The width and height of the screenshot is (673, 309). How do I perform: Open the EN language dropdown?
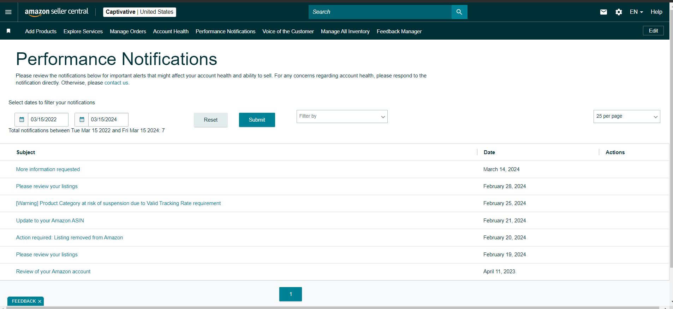[636, 12]
